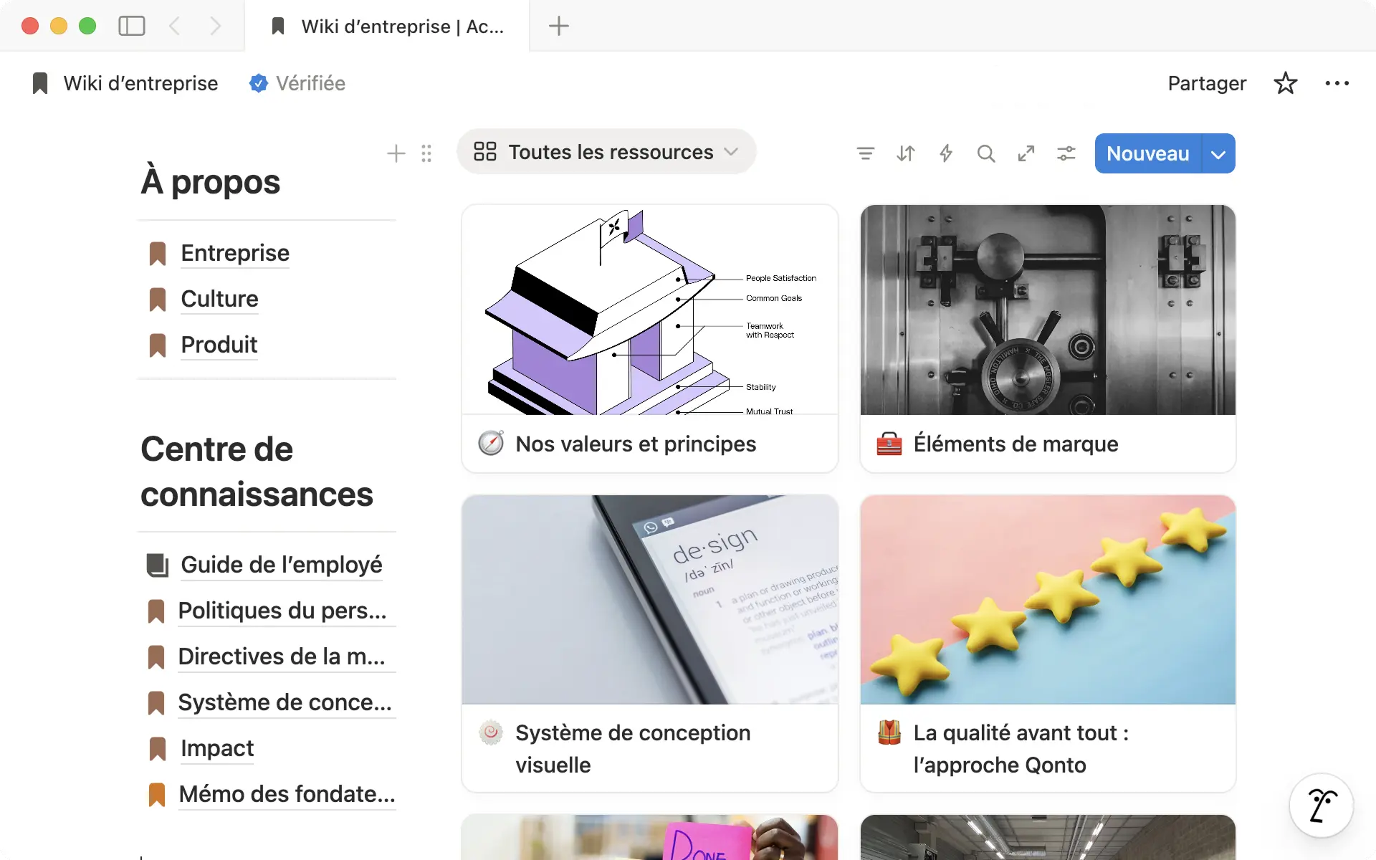
Task: Click the Vérifiée verification badge
Action: (297, 83)
